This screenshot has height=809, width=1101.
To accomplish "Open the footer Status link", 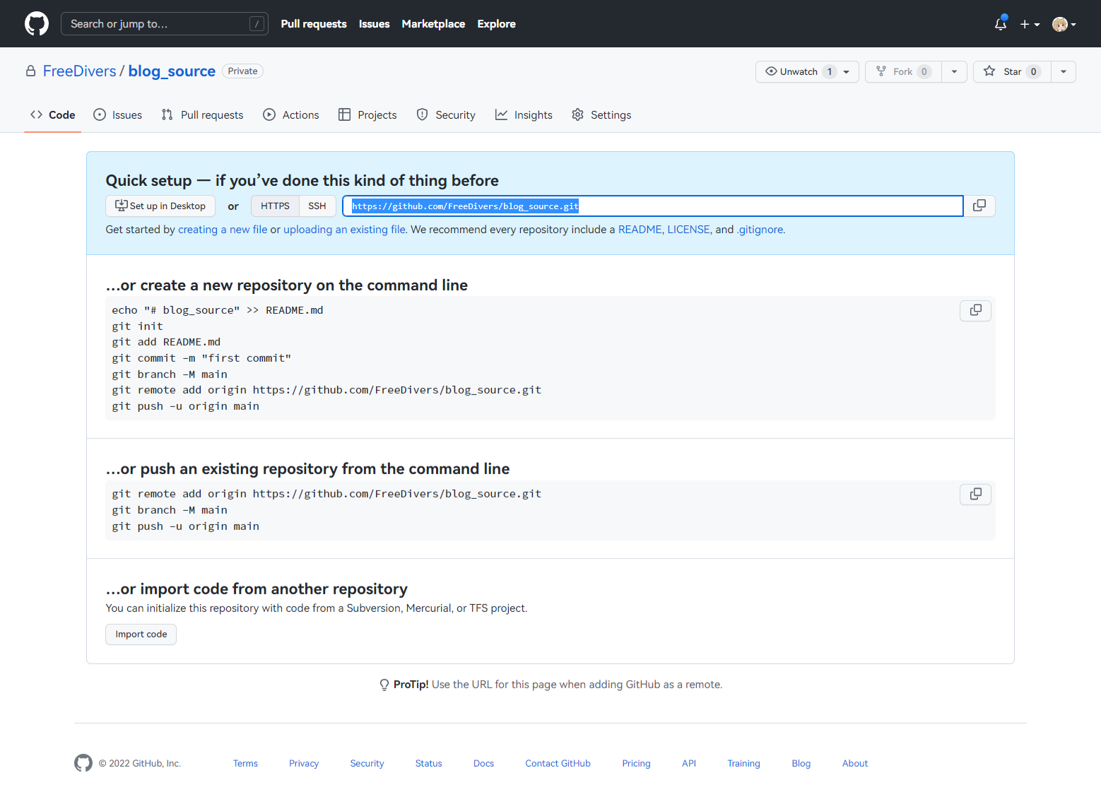I will [428, 763].
